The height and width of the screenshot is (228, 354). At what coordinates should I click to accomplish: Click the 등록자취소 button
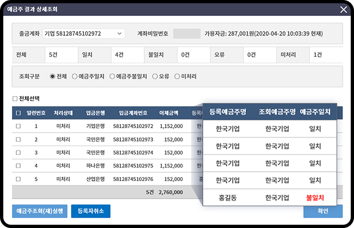pos(94,211)
